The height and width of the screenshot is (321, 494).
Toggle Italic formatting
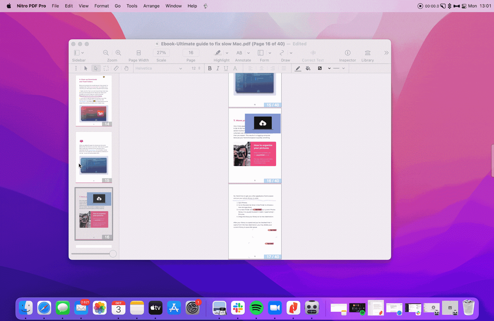[218, 68]
